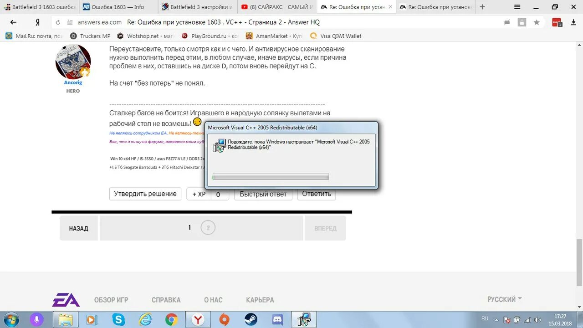
Task: Go back with the browser arrow
Action: pyautogui.click(x=13, y=22)
